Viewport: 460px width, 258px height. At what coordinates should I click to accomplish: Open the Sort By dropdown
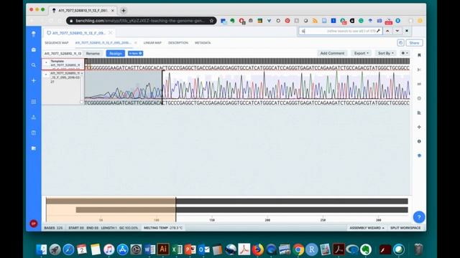coord(385,53)
